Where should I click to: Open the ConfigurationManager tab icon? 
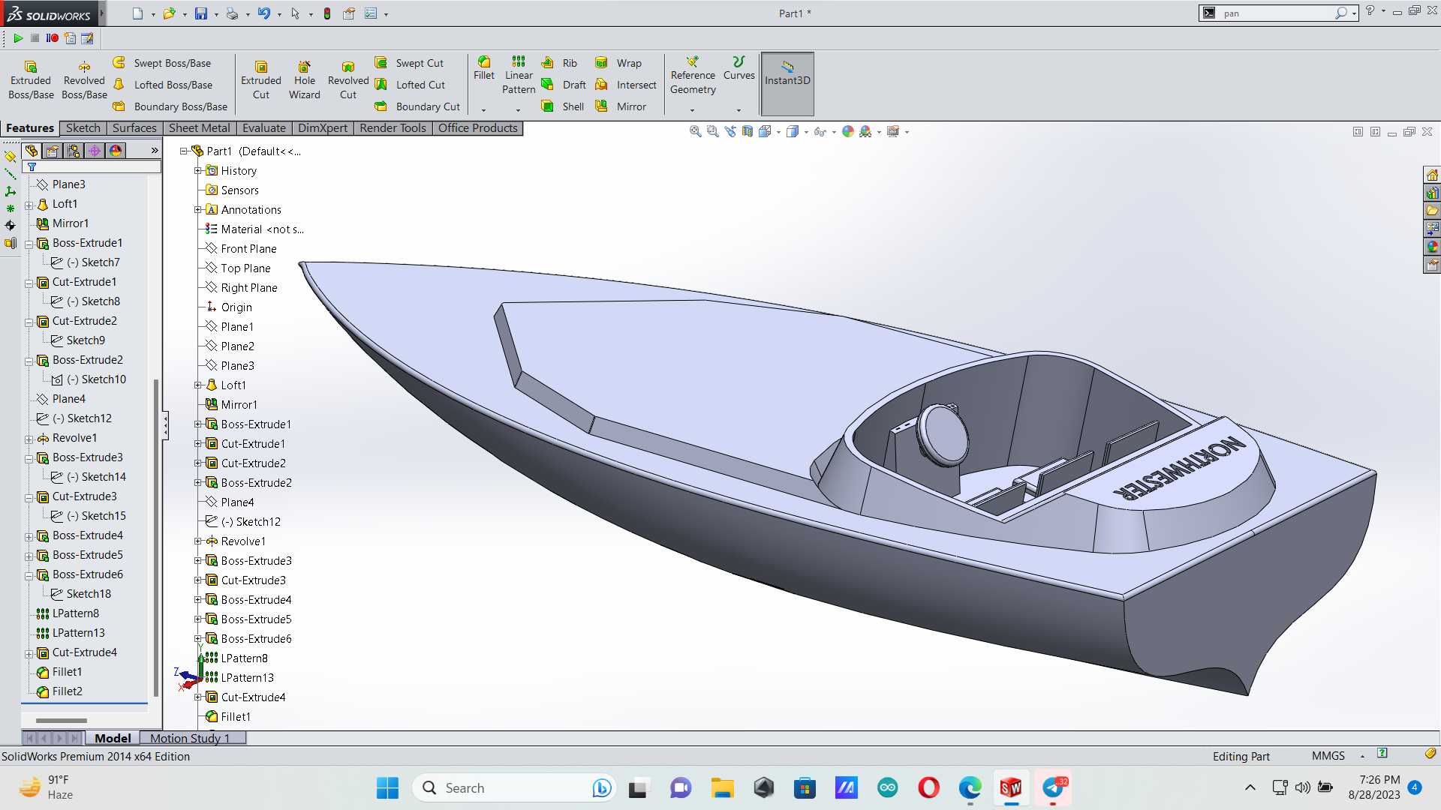tap(74, 151)
